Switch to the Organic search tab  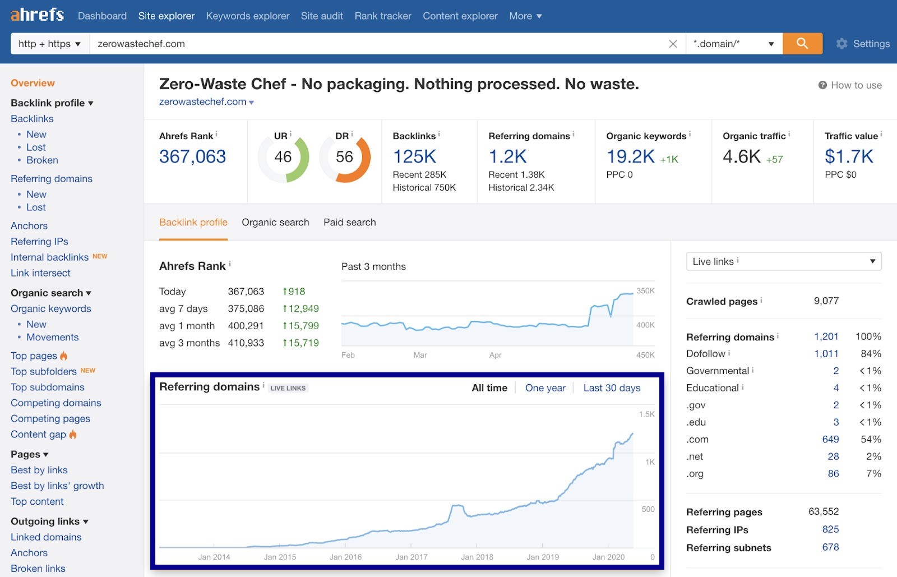click(275, 222)
